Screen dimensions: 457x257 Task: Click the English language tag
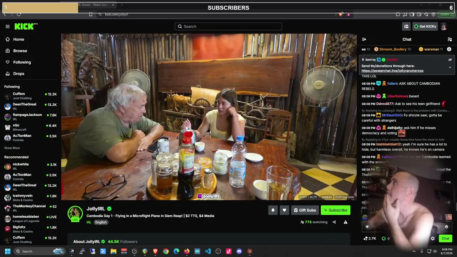click(x=101, y=222)
